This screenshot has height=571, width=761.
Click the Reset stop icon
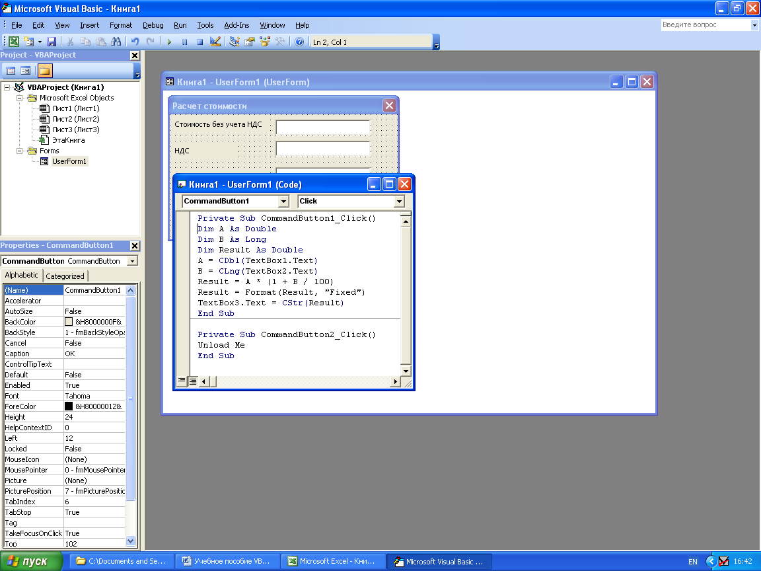coord(199,42)
